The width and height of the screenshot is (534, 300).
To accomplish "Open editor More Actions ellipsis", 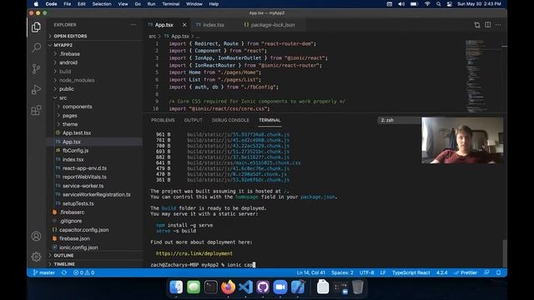I will click(x=498, y=25).
